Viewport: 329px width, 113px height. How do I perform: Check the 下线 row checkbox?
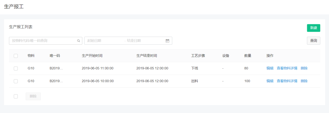[x=16, y=68]
